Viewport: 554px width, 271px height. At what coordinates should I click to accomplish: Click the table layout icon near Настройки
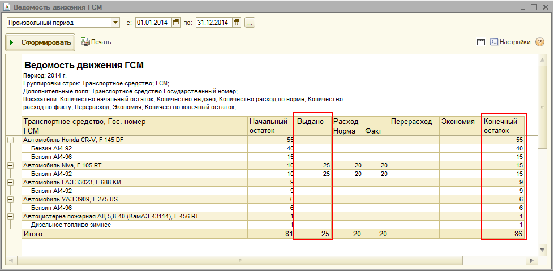pyautogui.click(x=481, y=42)
